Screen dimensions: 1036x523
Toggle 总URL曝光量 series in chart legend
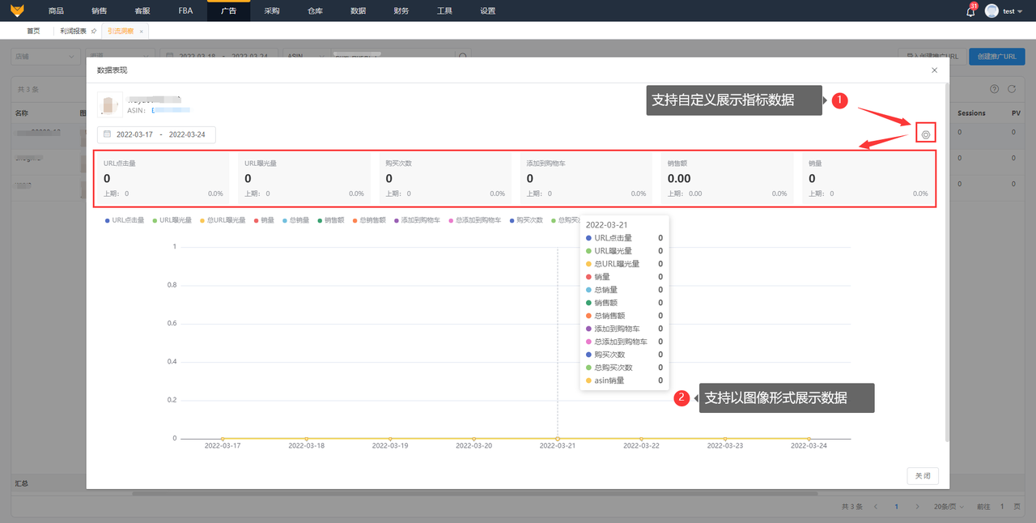pyautogui.click(x=222, y=220)
